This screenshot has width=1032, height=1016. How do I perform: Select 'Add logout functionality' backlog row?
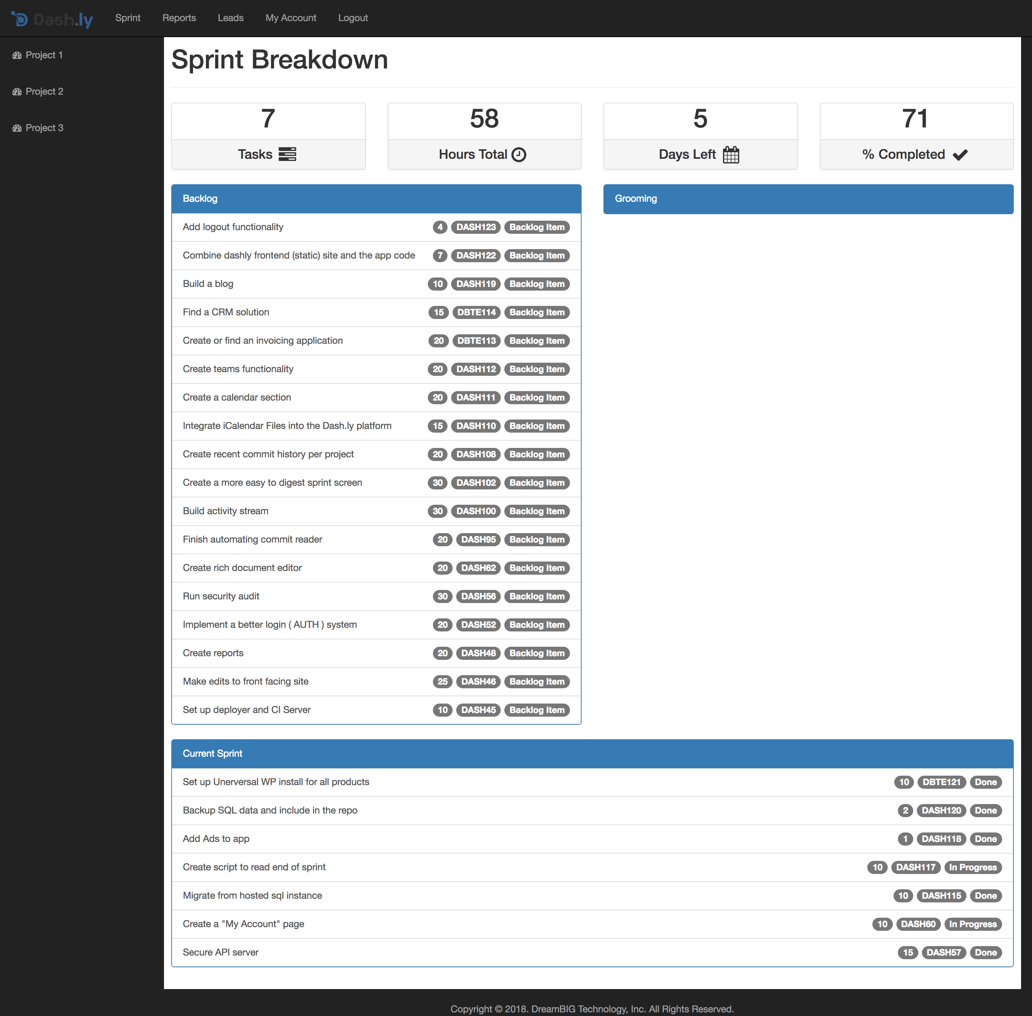pos(376,227)
